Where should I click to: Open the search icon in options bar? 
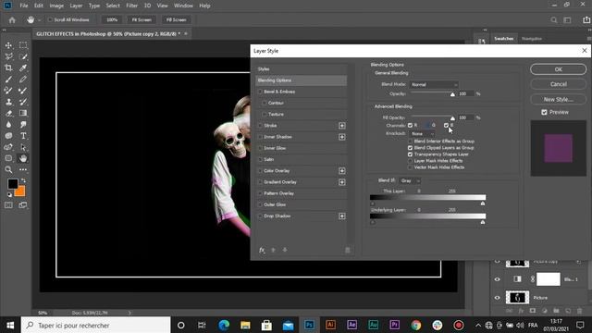click(553, 20)
